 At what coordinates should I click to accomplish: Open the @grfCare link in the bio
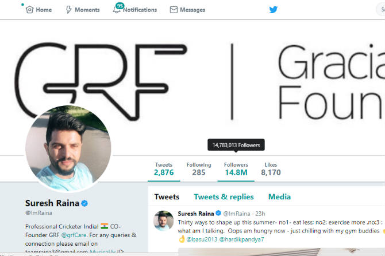click(74, 235)
